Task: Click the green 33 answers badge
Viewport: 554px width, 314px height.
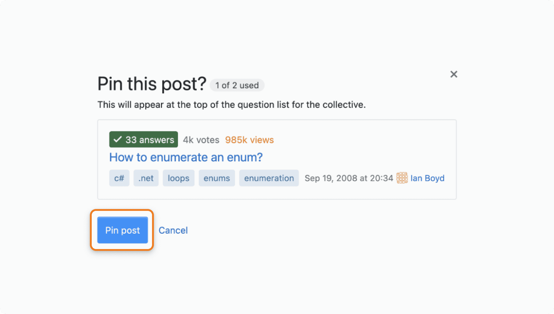Action: pyautogui.click(x=143, y=139)
